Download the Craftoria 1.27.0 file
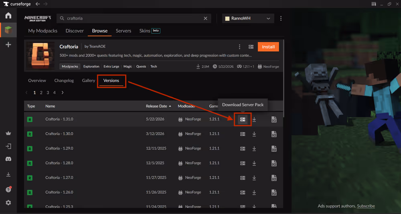This screenshot has height=214, width=401. point(254,178)
